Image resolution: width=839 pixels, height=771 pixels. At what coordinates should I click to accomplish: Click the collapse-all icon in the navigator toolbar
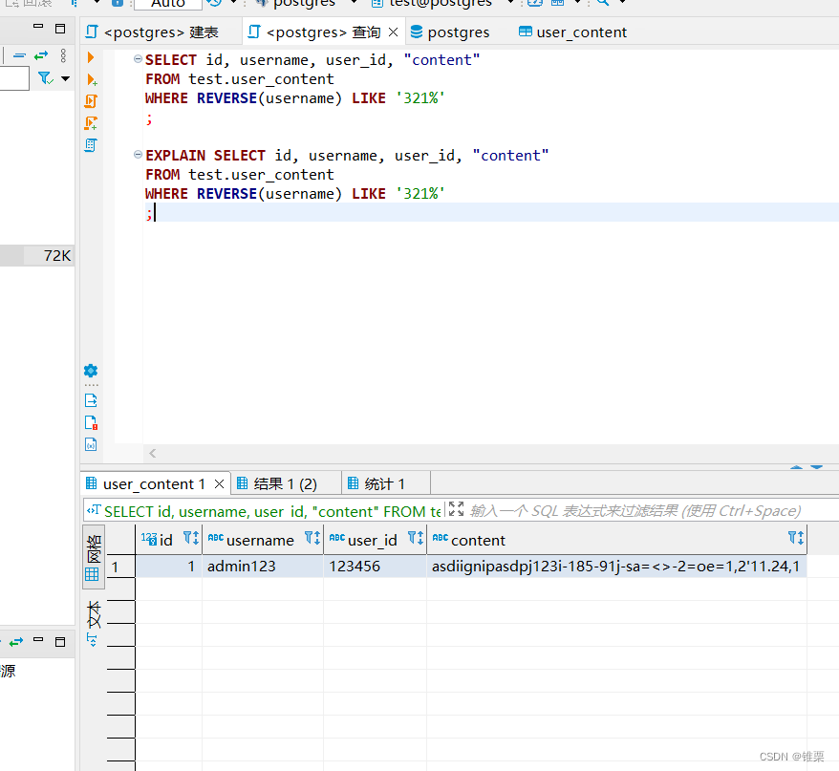19,55
